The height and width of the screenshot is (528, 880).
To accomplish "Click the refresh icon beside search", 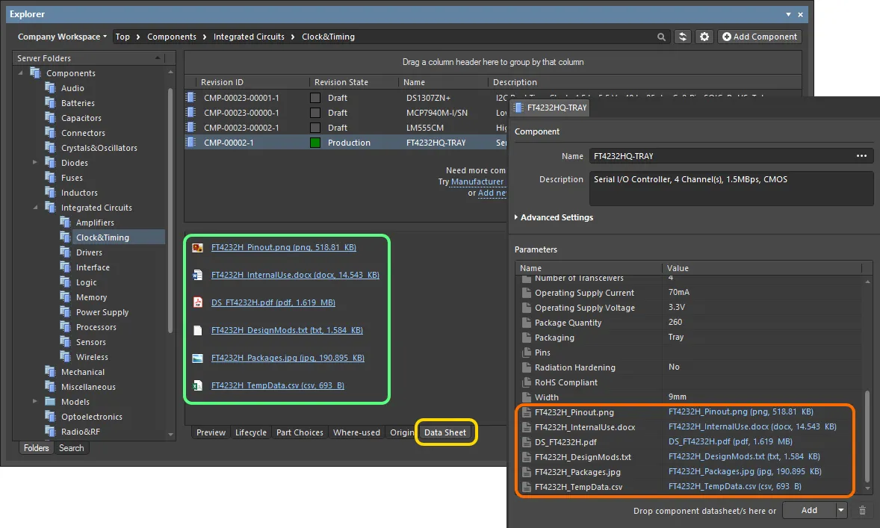I will pyautogui.click(x=682, y=37).
